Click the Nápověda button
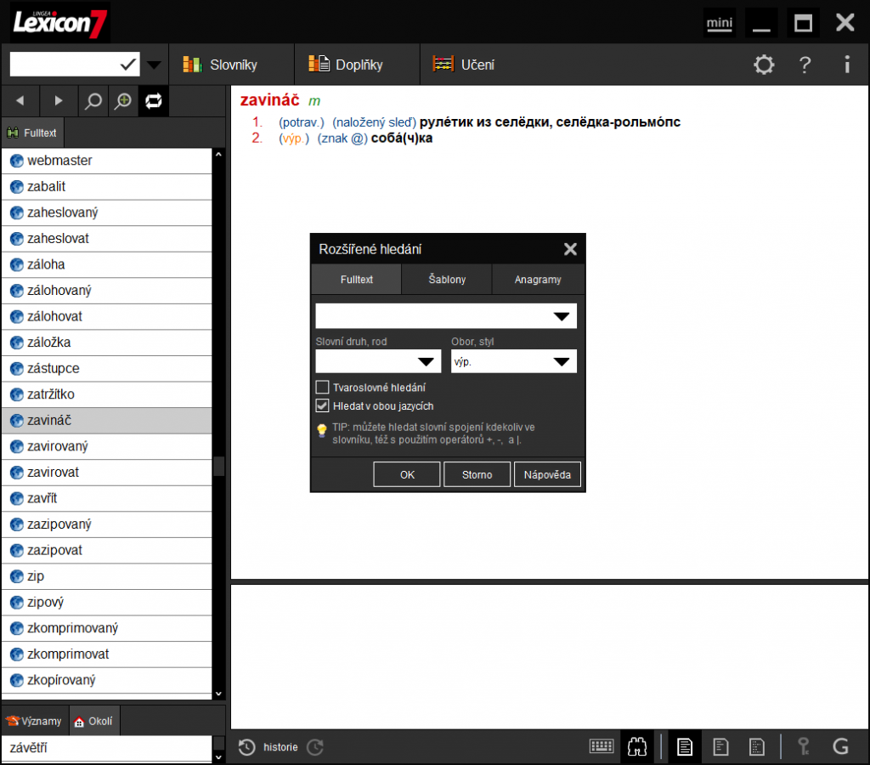870x765 pixels. [547, 474]
